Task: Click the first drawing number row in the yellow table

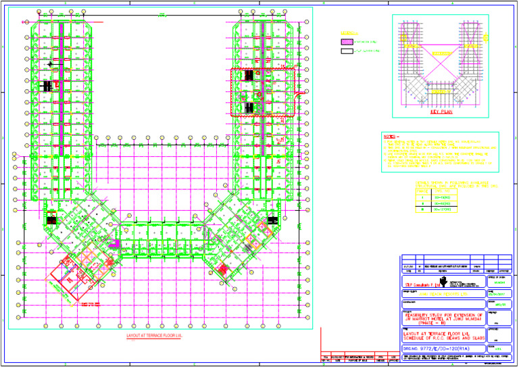Action: tap(445, 197)
